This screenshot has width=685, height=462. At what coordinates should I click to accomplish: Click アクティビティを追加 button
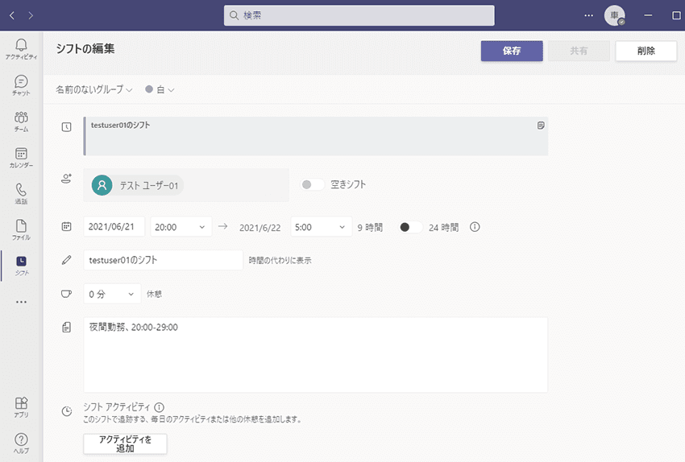[125, 444]
